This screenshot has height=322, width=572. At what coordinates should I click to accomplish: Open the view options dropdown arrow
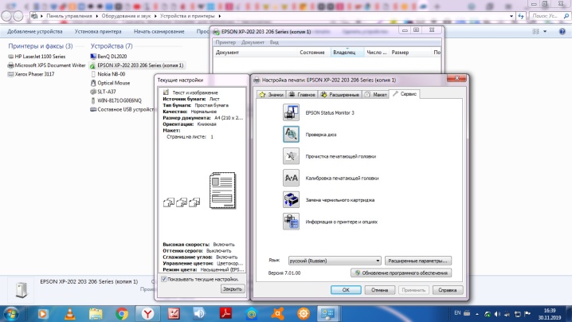(x=545, y=31)
